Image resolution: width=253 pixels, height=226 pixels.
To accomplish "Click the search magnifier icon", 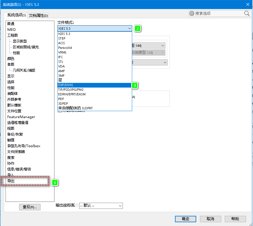I will pyautogui.click(x=247, y=13).
